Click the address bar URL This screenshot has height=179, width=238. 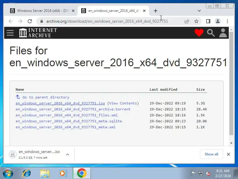[x=107, y=21]
